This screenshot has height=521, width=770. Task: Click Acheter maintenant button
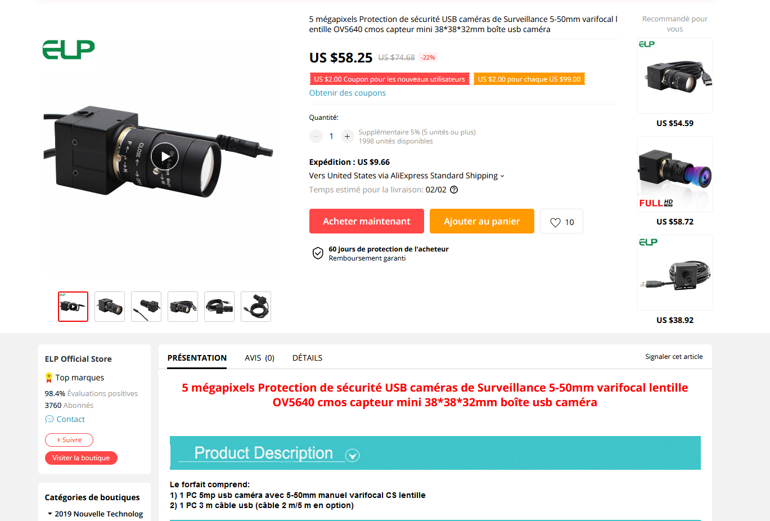(x=367, y=221)
